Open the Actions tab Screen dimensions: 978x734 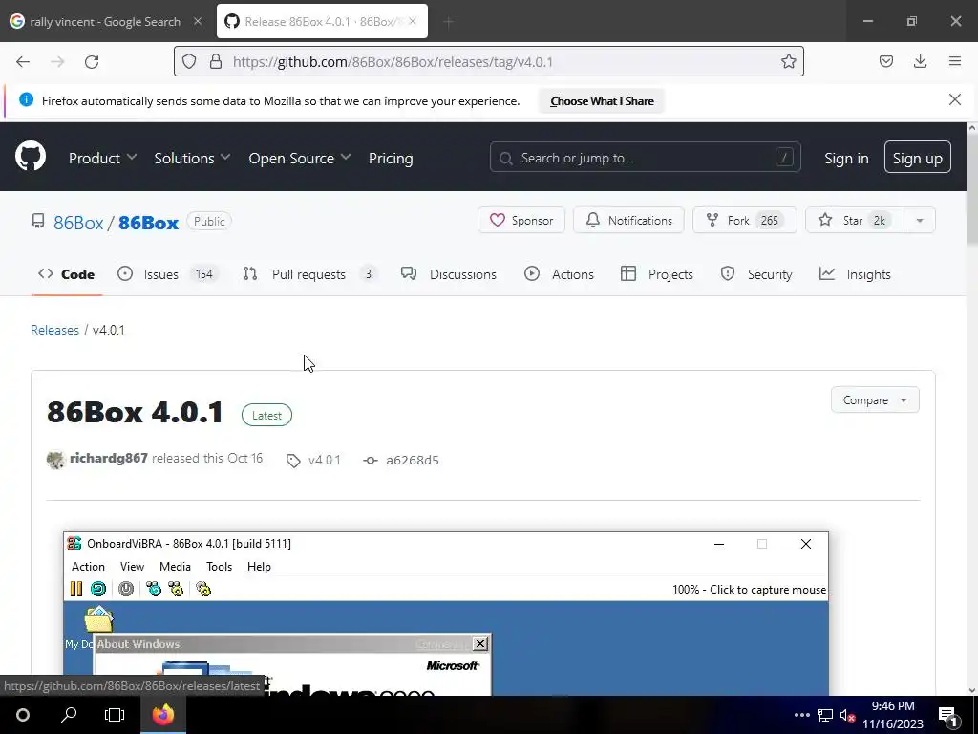(x=559, y=274)
